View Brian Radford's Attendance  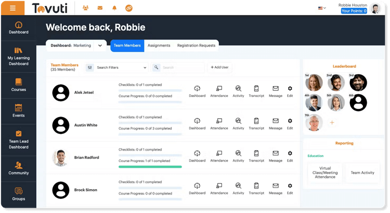tap(219, 156)
